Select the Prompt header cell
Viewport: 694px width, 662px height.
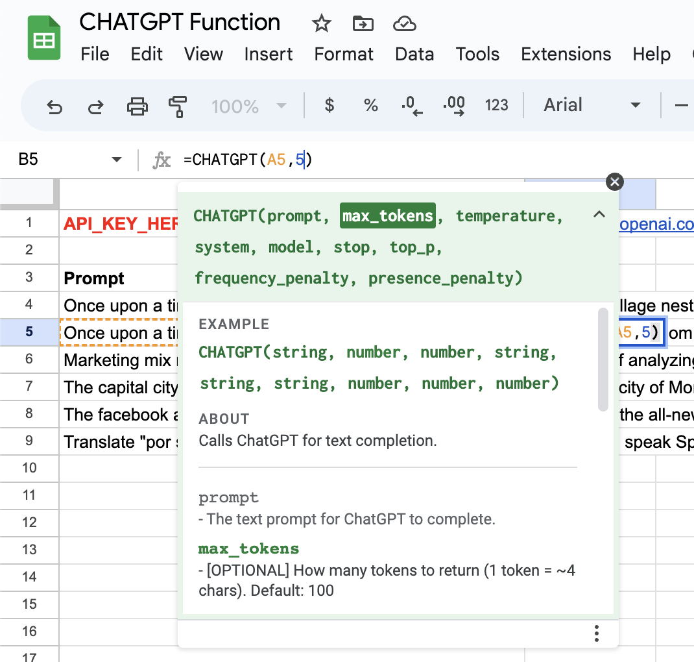pos(119,278)
